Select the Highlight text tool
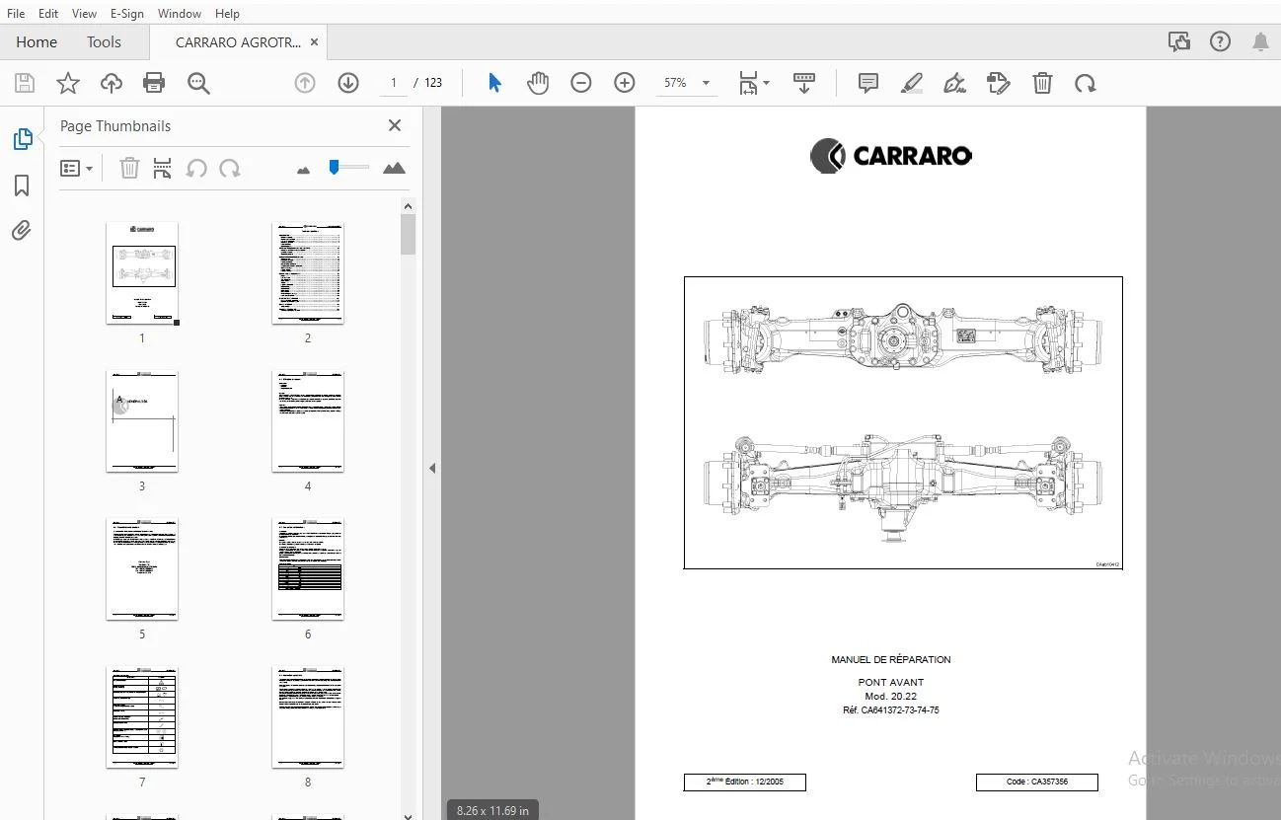 click(x=912, y=84)
